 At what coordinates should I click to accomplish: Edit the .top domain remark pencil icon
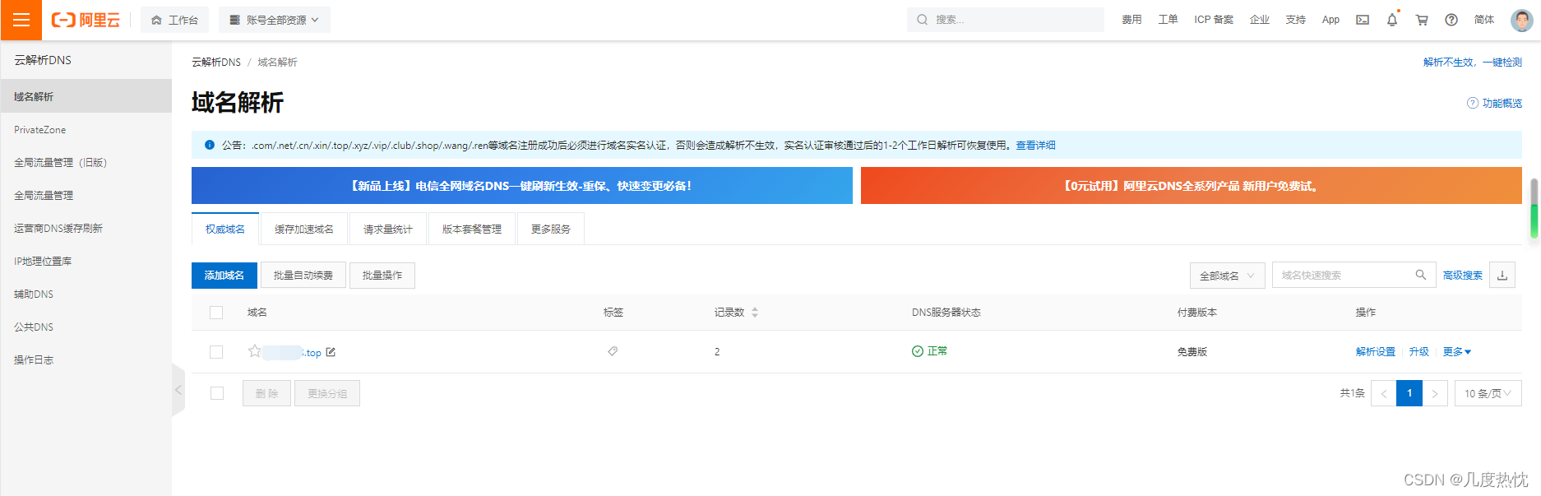331,352
